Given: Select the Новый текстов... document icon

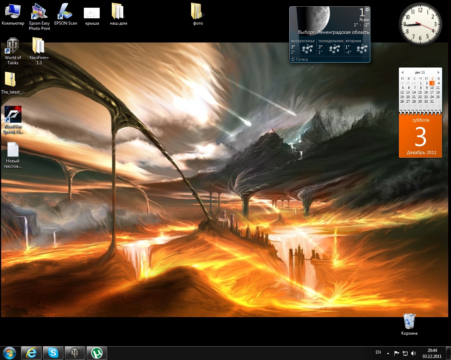Looking at the screenshot, I should [x=13, y=155].
